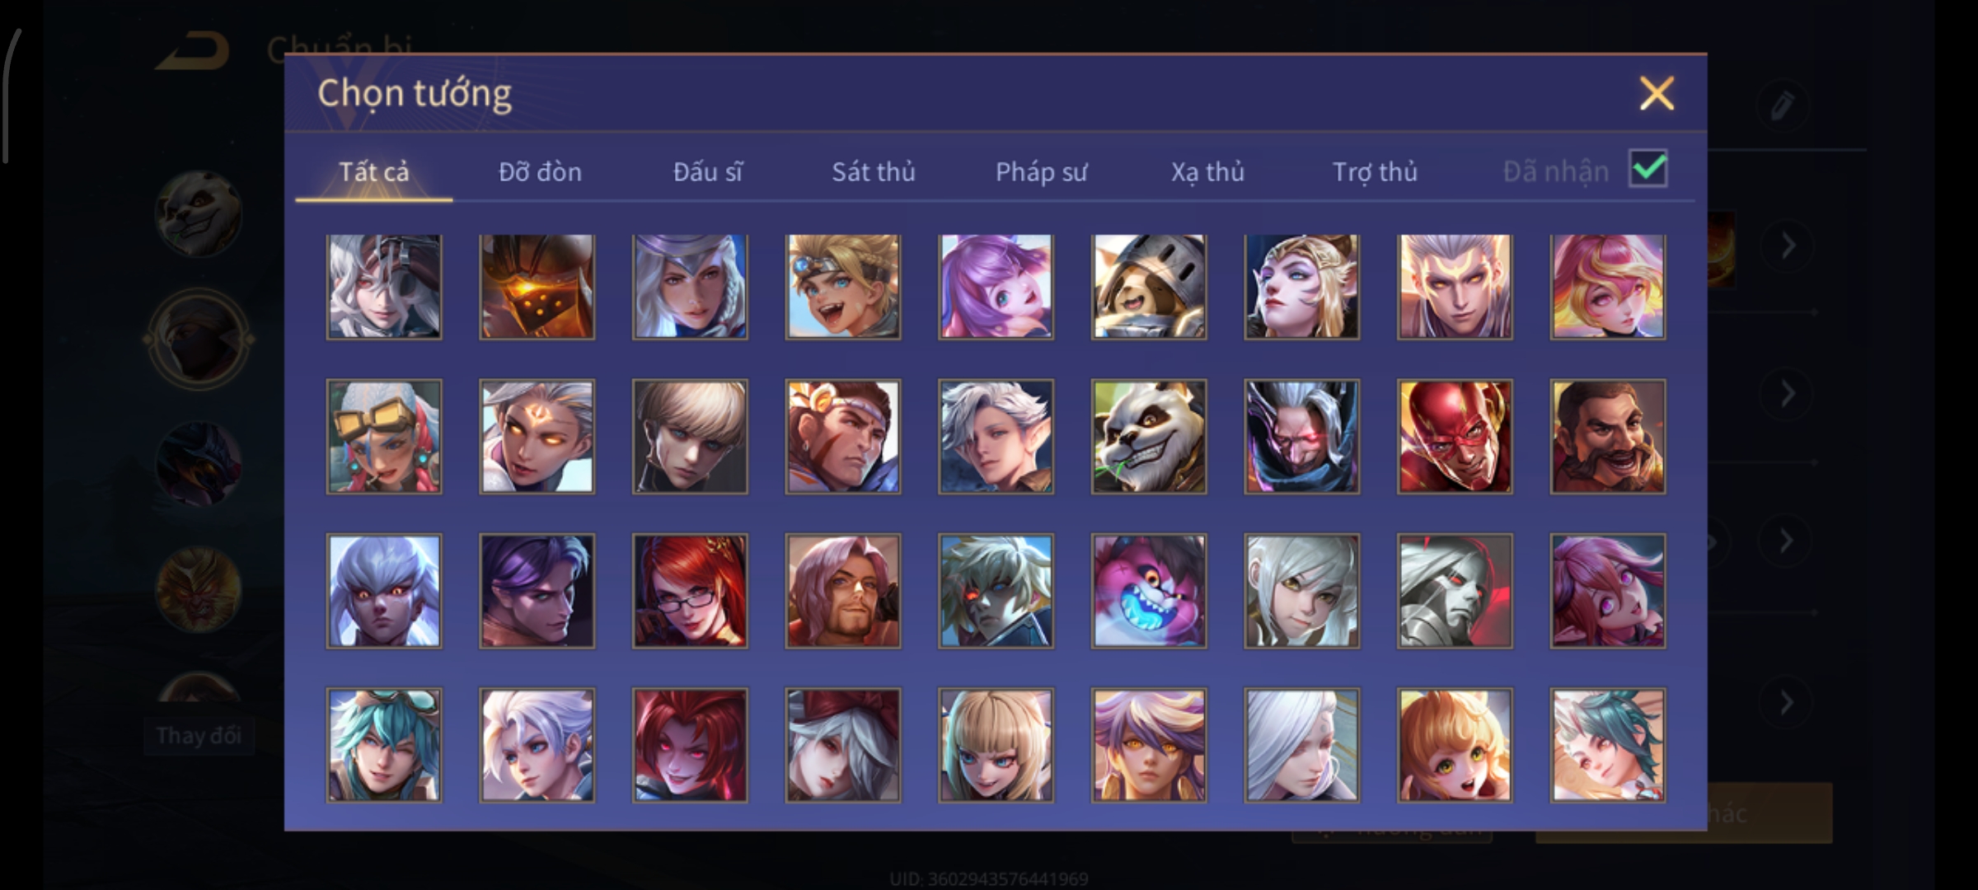The height and width of the screenshot is (890, 1978).
Task: Switch to the Xạ thủ tab
Action: (1207, 171)
